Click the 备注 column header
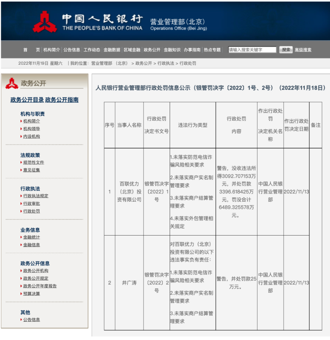 click(x=316, y=125)
